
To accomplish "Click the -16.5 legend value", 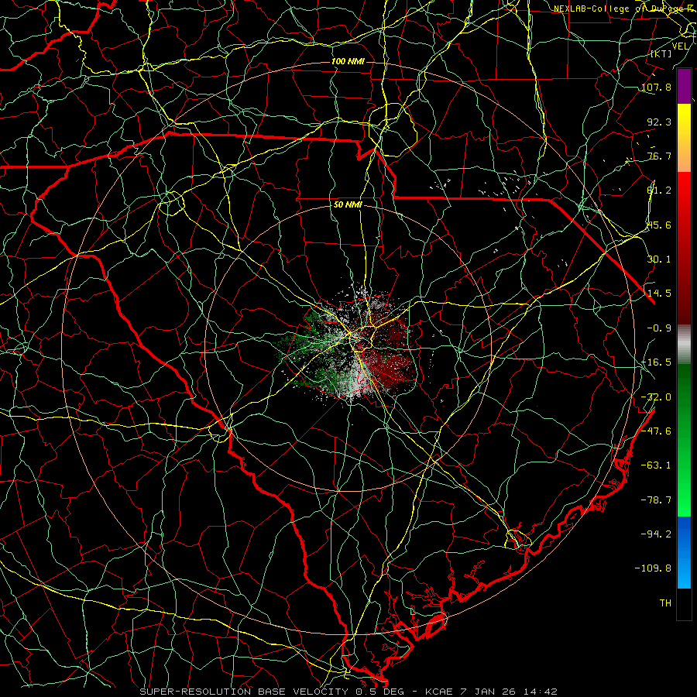I will tap(656, 362).
